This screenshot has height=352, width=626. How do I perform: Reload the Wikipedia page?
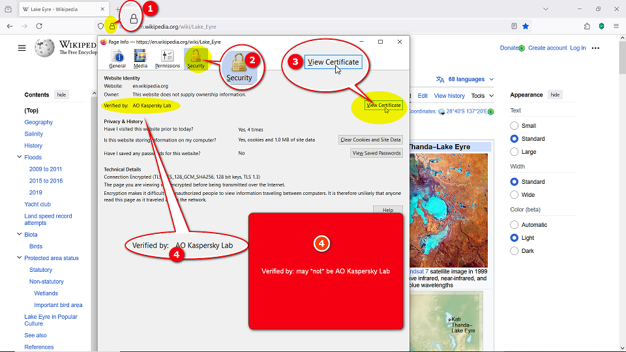pyautogui.click(x=39, y=26)
